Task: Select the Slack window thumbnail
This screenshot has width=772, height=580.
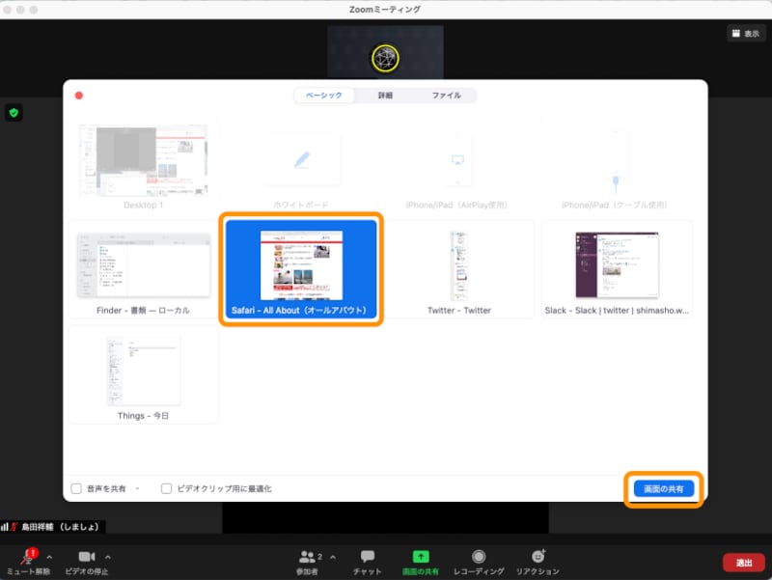Action: tap(617, 265)
